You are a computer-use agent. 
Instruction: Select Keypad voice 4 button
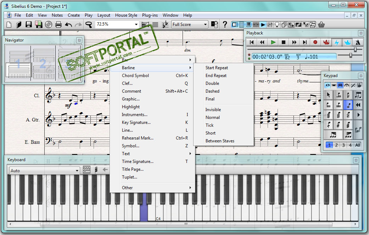point(350,145)
